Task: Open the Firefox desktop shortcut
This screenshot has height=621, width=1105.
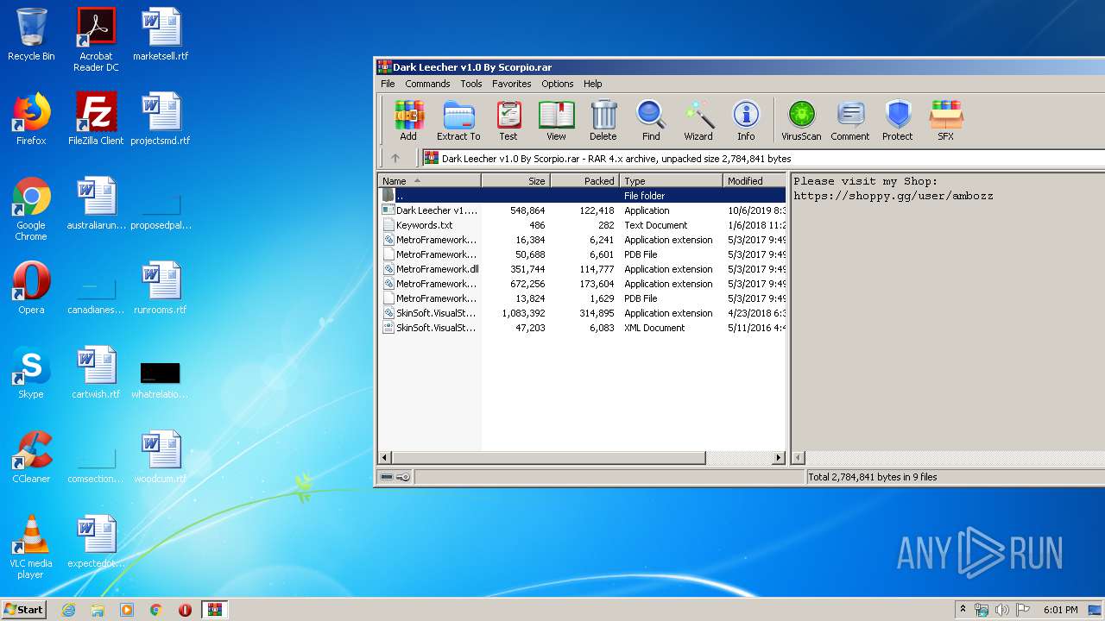Action: [x=31, y=119]
